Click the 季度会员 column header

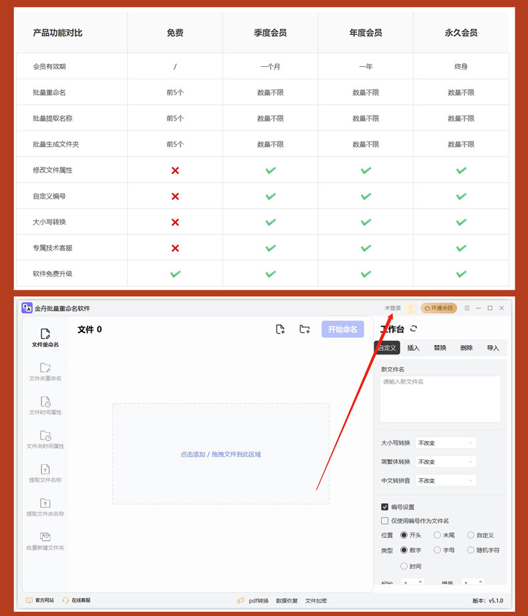pyautogui.click(x=270, y=33)
